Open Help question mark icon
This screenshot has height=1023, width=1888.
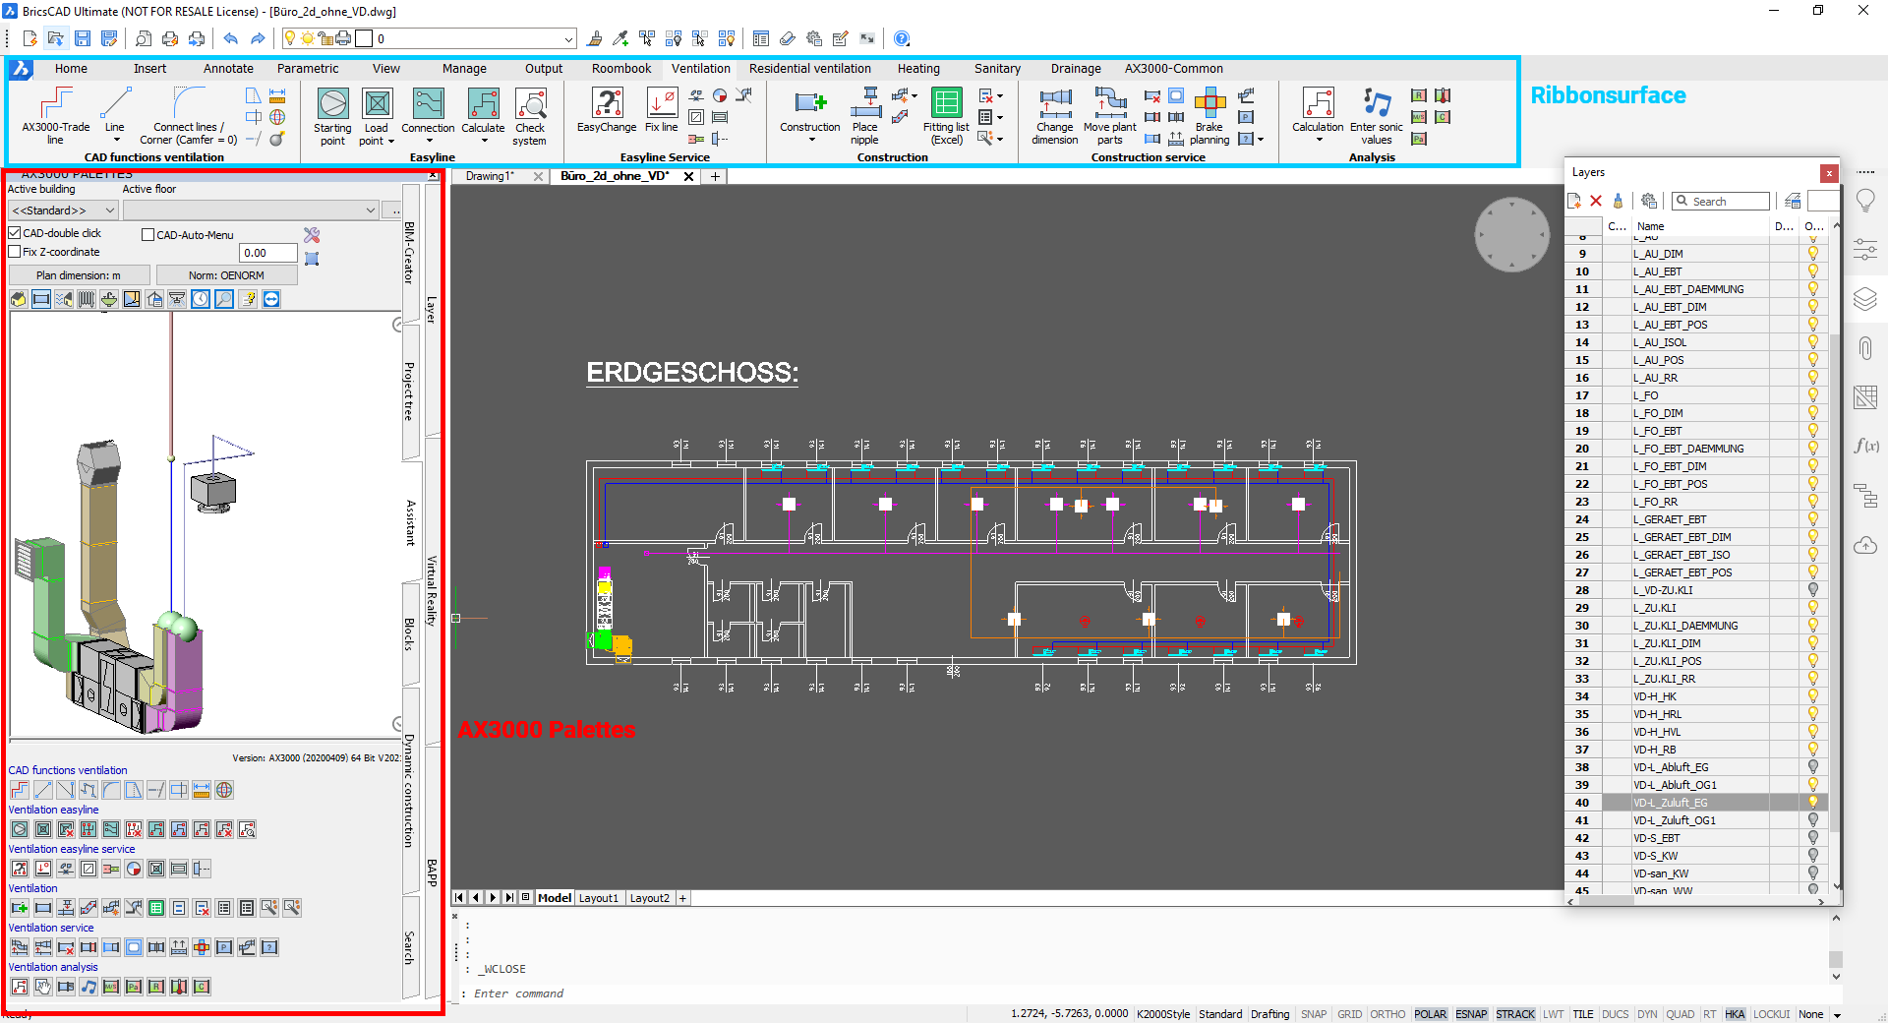[x=902, y=38]
